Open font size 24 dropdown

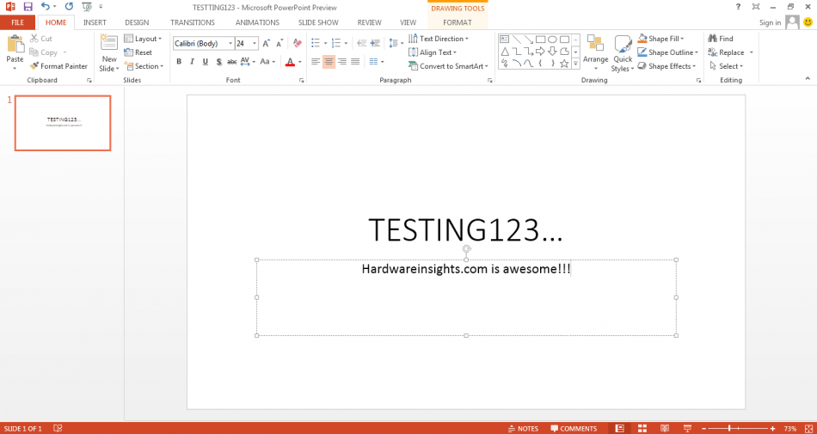(255, 44)
